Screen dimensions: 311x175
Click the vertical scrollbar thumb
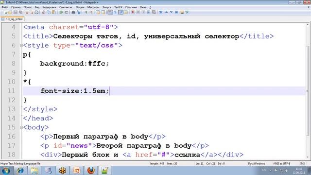(308, 90)
